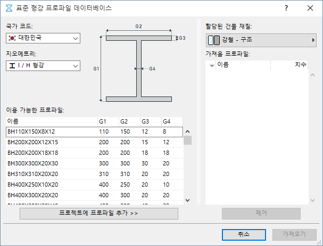Viewport: 323px width, 246px height.
Task: Click the G4 column header
Action: [x=172, y=121]
